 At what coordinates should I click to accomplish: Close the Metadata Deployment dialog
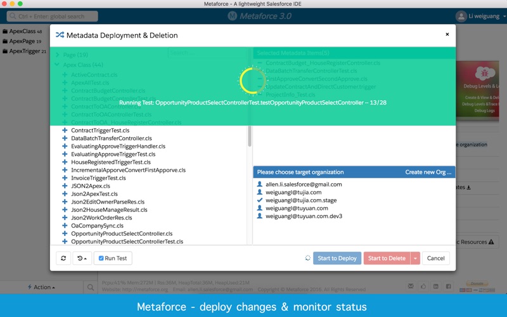[447, 34]
